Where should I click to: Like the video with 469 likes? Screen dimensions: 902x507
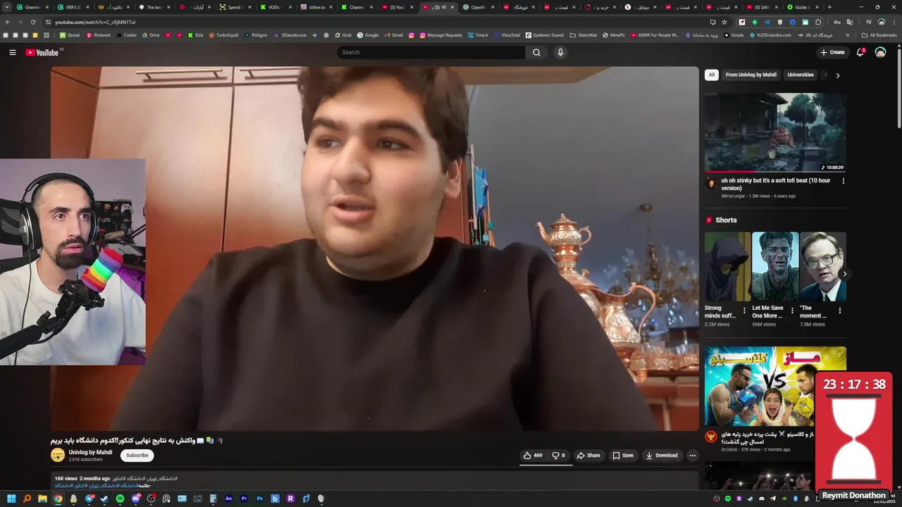point(533,456)
